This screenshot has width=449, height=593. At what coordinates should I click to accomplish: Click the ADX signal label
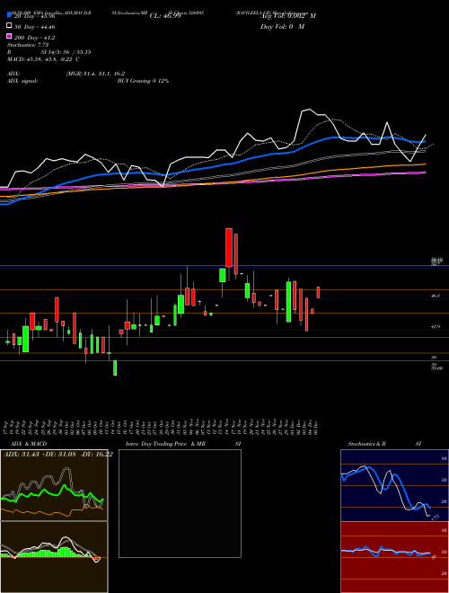(x=22, y=81)
